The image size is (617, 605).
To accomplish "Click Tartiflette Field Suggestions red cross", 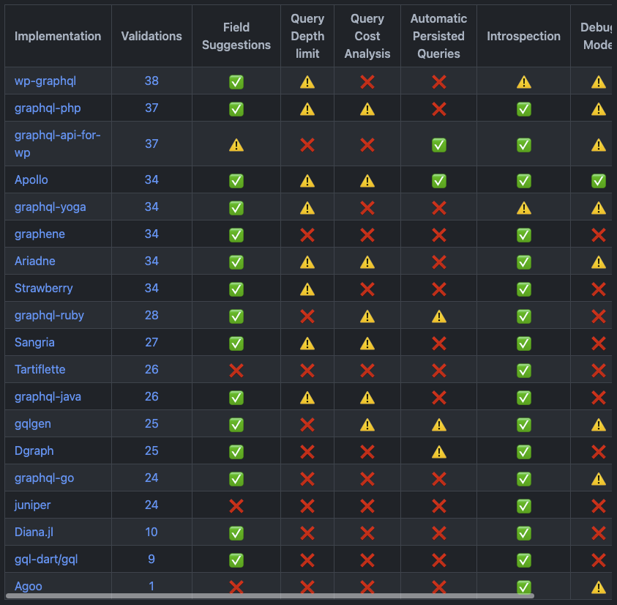I will click(x=236, y=371).
